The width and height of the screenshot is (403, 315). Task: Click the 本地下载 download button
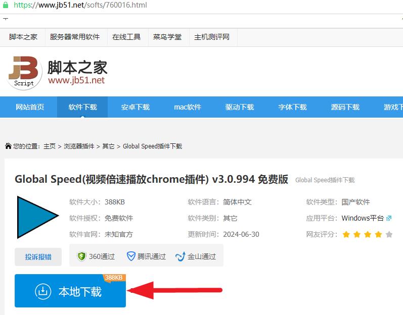[x=70, y=291]
